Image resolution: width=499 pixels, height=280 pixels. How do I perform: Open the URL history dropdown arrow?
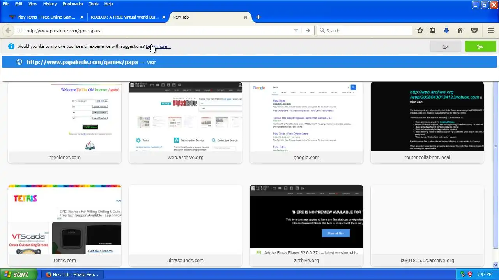point(296,30)
